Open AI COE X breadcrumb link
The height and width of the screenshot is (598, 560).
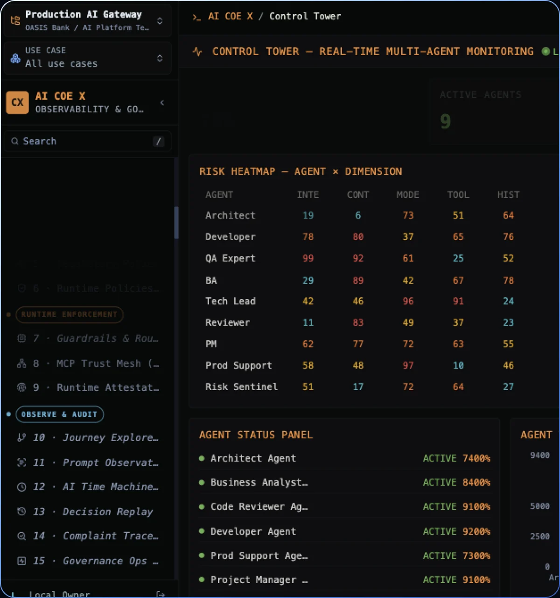point(231,16)
